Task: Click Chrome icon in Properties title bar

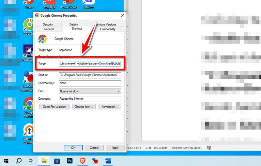Action: point(37,15)
